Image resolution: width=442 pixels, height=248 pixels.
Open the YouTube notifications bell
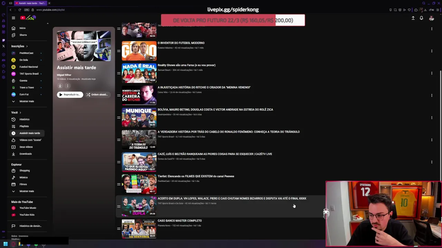tap(421, 18)
